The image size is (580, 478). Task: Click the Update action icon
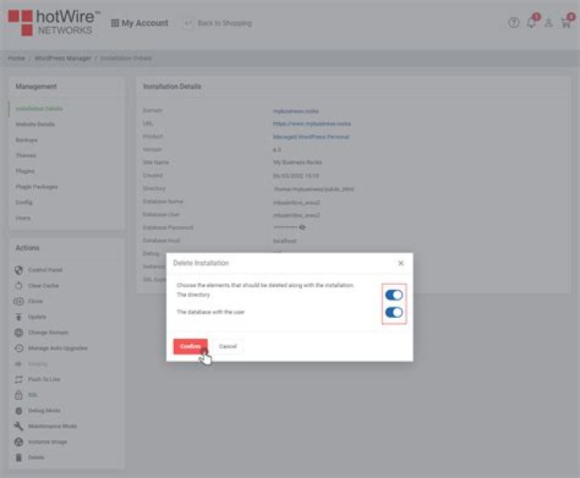(19, 317)
